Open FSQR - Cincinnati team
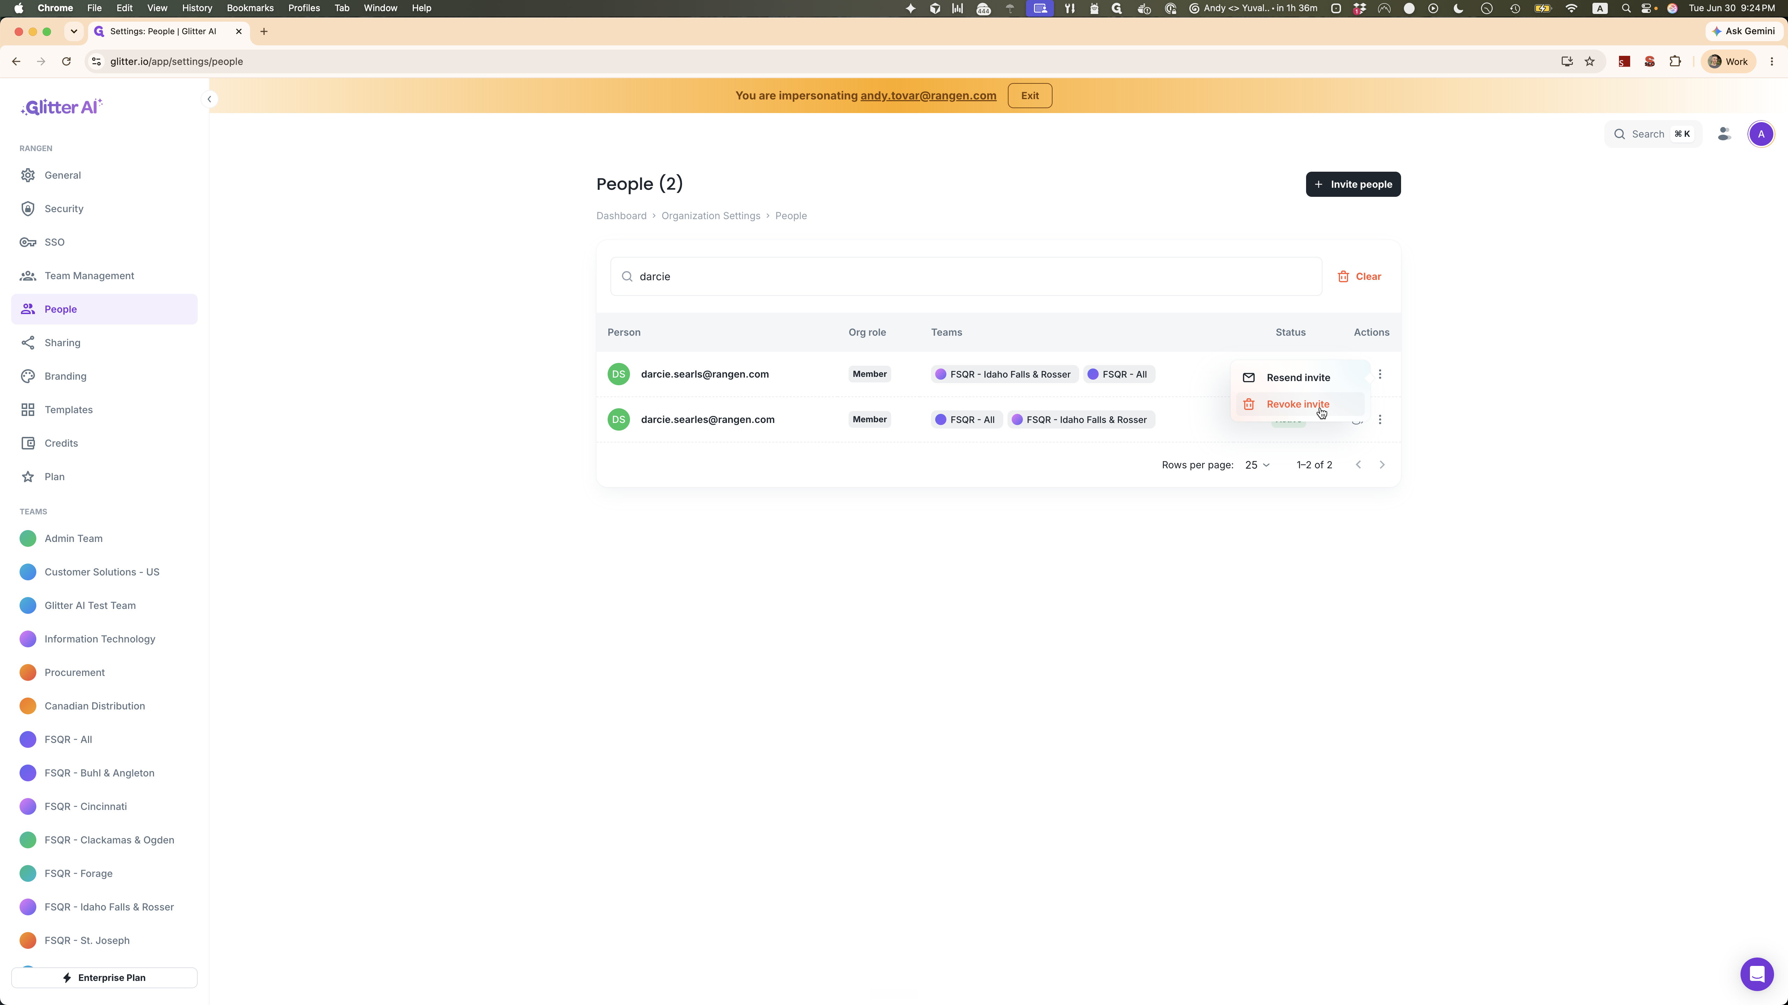 pyautogui.click(x=104, y=807)
